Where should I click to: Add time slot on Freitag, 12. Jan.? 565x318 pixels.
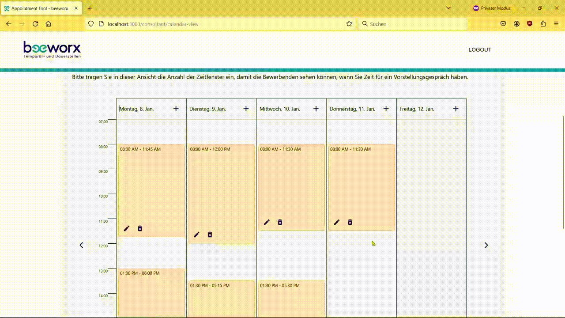(456, 109)
